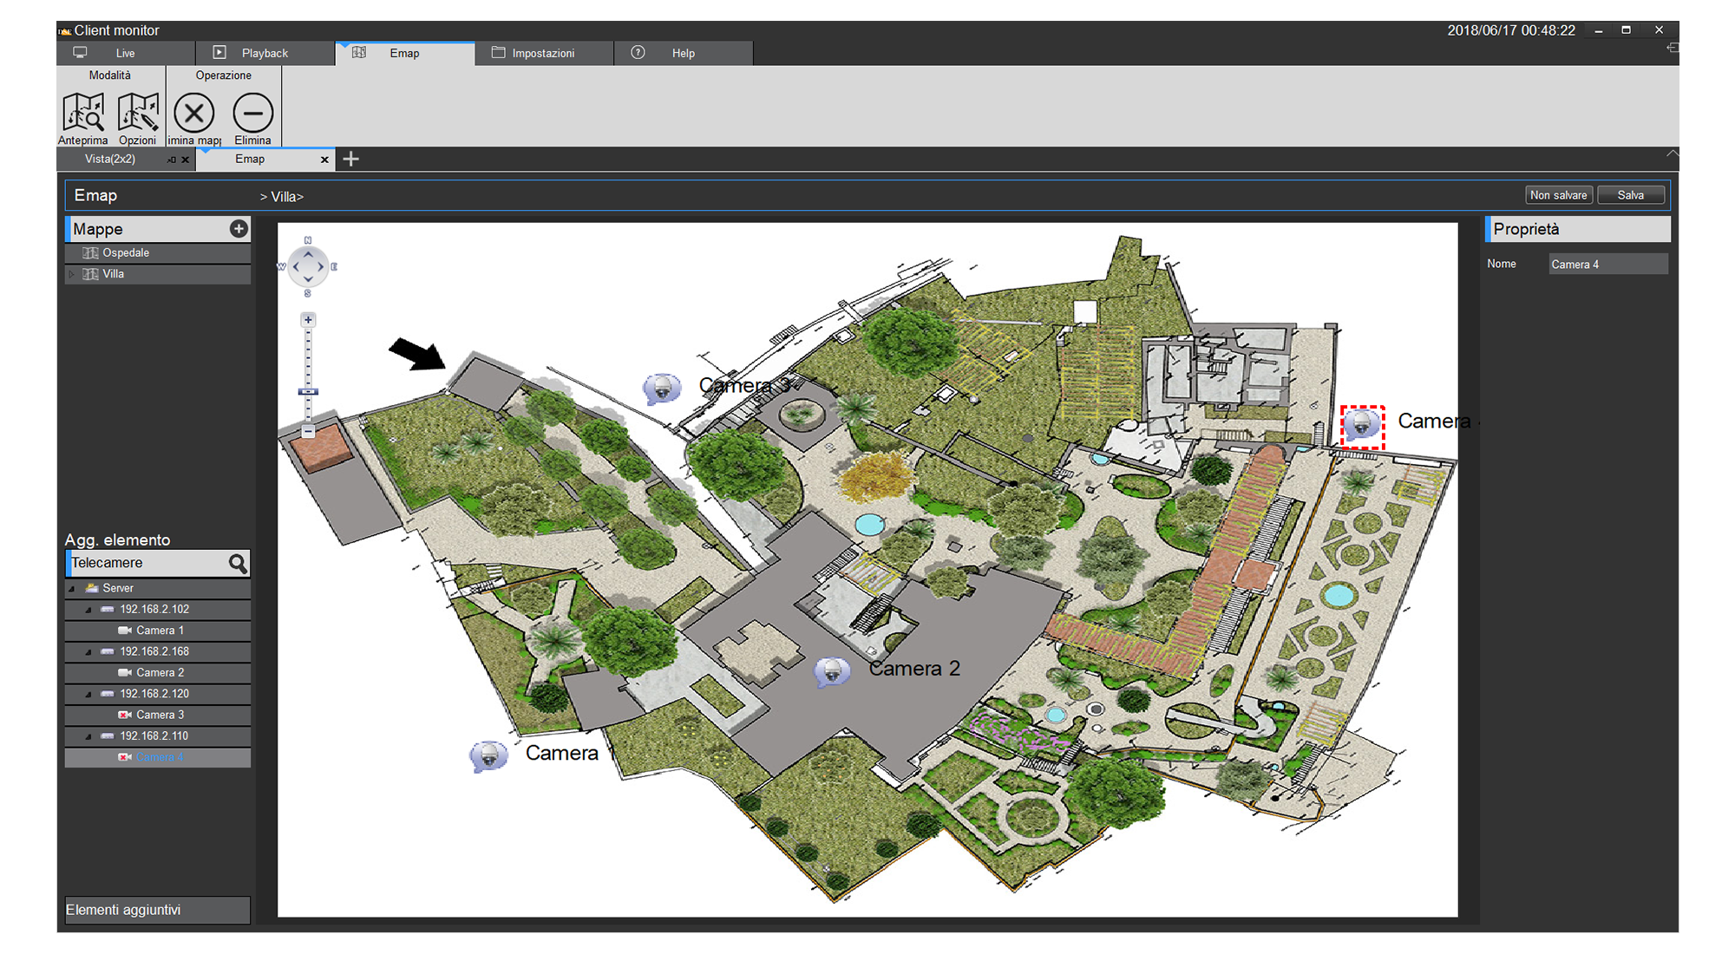This screenshot has height=954, width=1735.
Task: Click the Nome input field showing Camera 4
Action: (x=1607, y=264)
